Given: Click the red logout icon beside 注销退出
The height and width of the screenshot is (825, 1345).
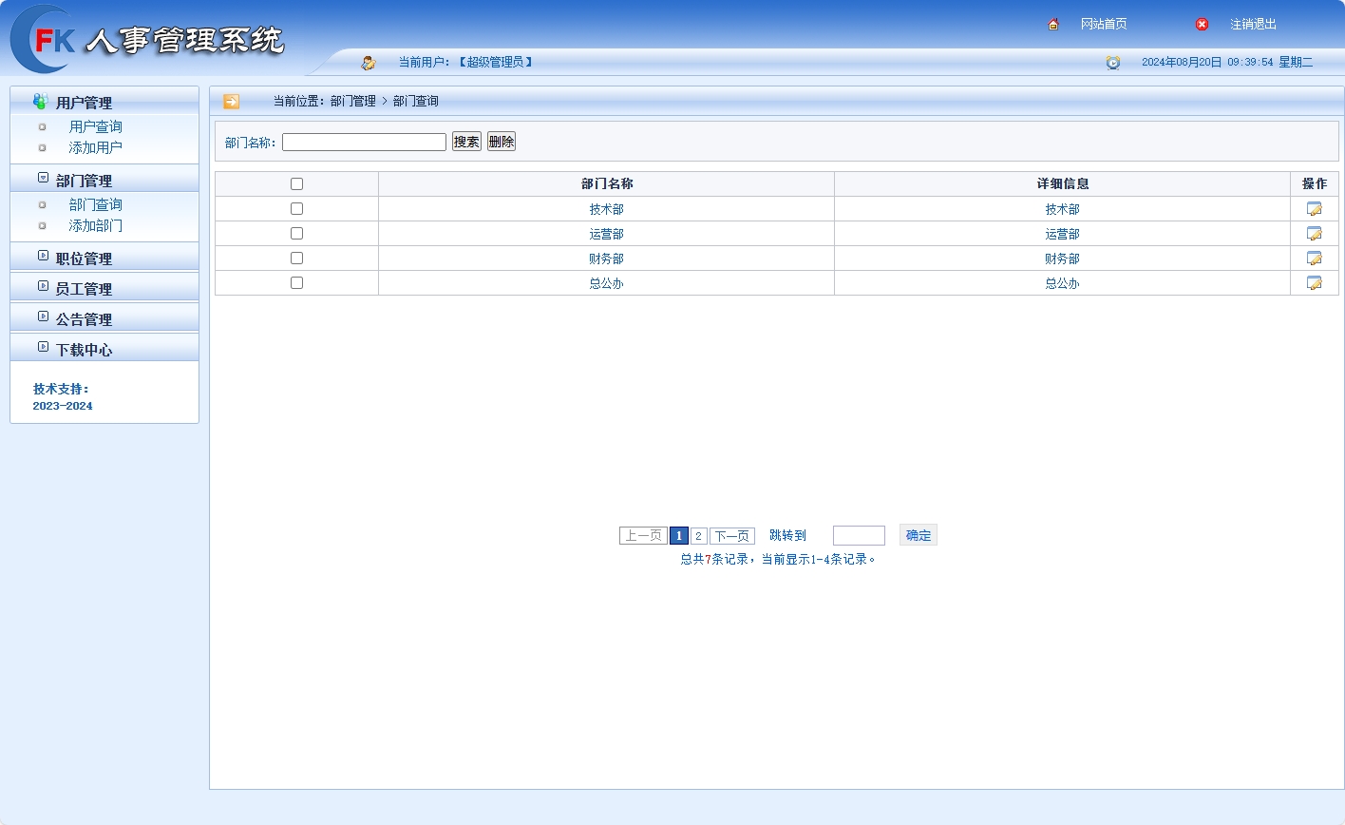Looking at the screenshot, I should (x=1202, y=25).
